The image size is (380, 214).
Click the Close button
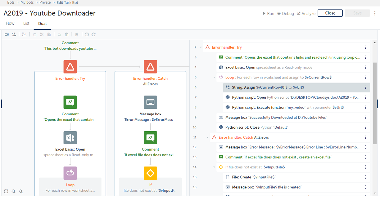click(x=330, y=13)
